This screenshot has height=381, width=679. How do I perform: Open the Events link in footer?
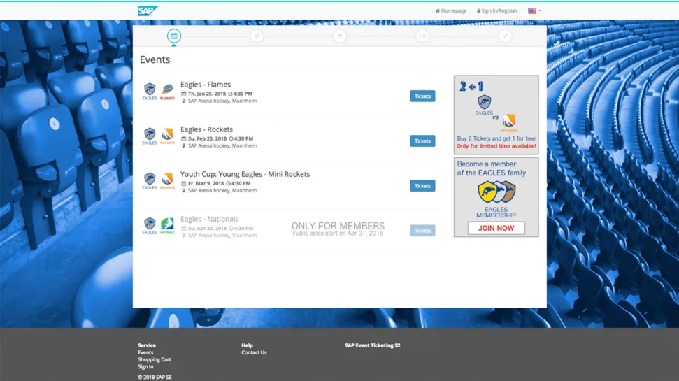[x=145, y=352]
